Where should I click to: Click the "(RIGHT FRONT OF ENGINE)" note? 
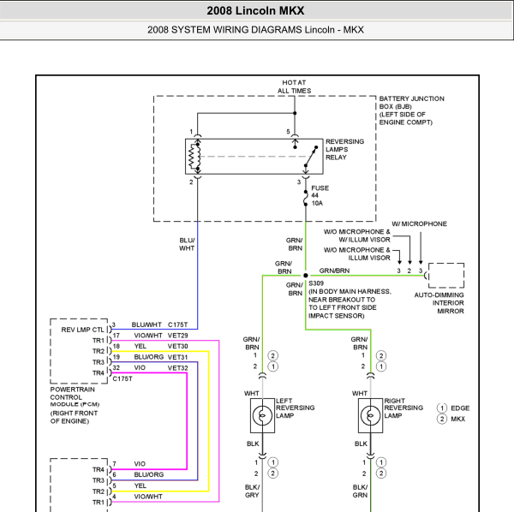74,417
